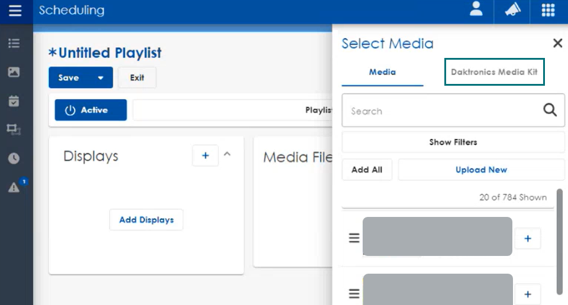Open the user account profile icon
568x305 pixels.
[476, 10]
